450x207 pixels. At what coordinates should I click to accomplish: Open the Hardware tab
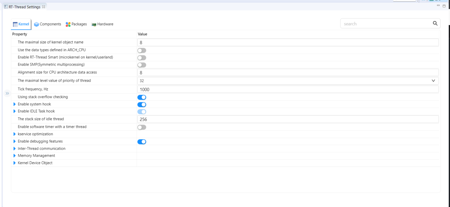[x=105, y=24]
